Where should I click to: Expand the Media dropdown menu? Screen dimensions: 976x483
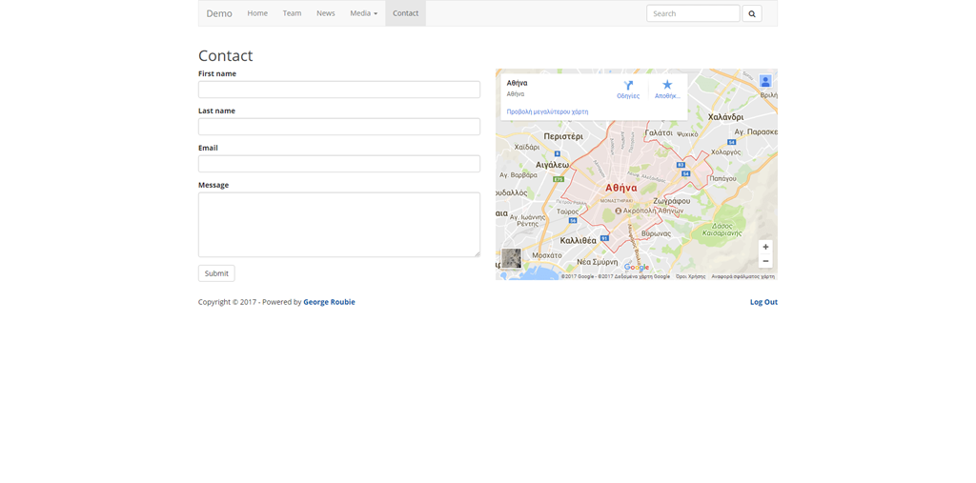[x=363, y=13]
